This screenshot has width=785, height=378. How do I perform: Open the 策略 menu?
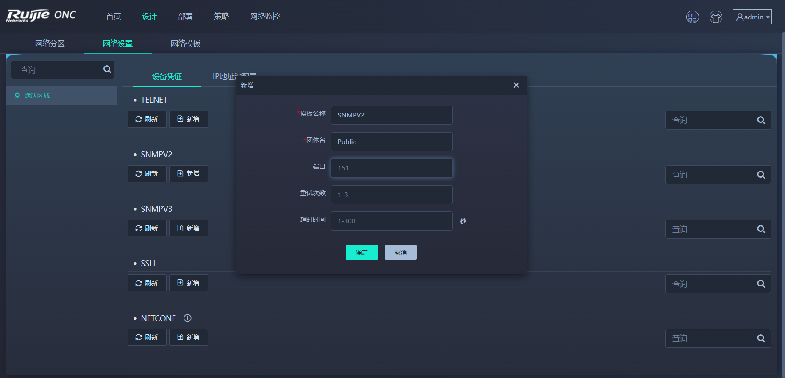tap(221, 17)
